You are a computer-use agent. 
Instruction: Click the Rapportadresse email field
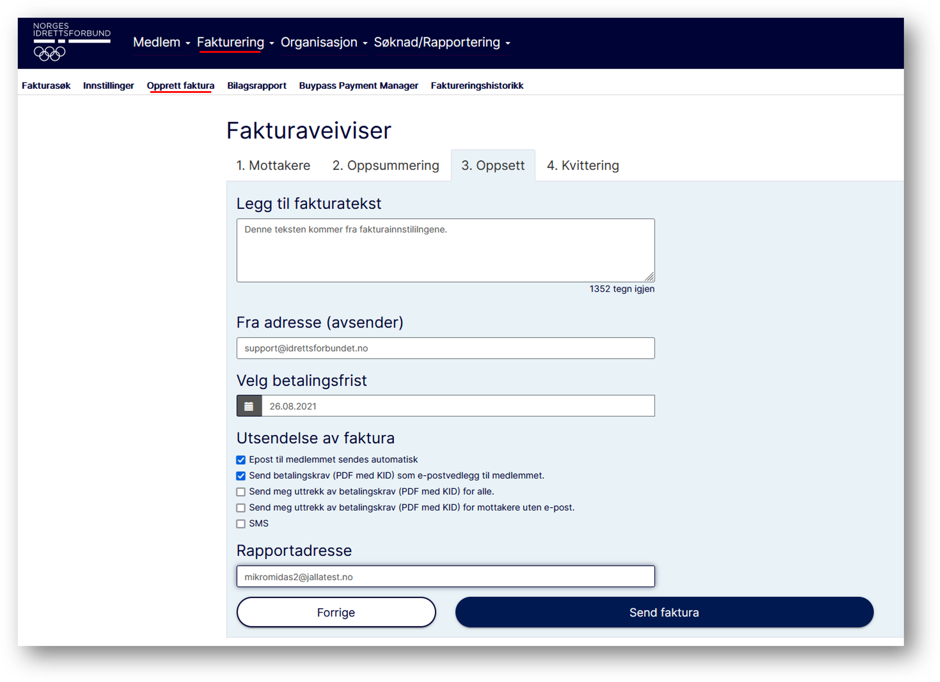pos(446,577)
